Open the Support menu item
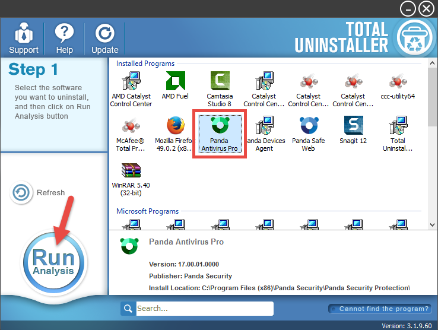 click(24, 39)
